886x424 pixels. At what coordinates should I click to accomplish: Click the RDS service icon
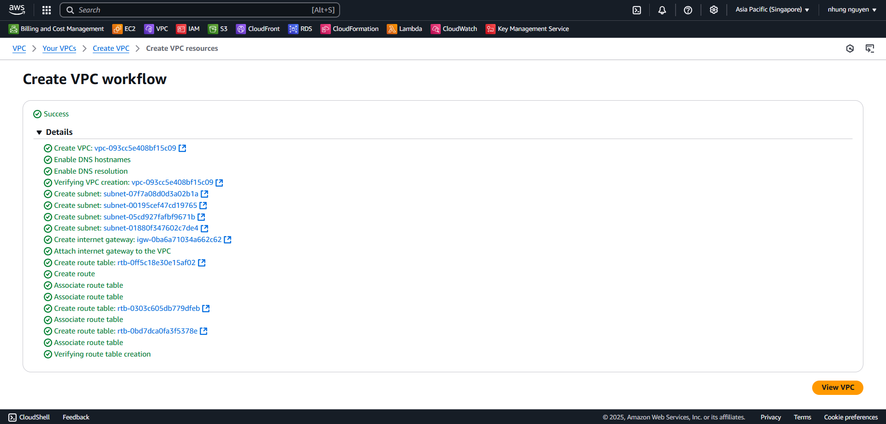(x=293, y=29)
